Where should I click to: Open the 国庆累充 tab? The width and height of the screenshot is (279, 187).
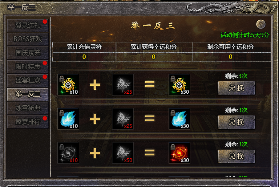tap(28, 53)
